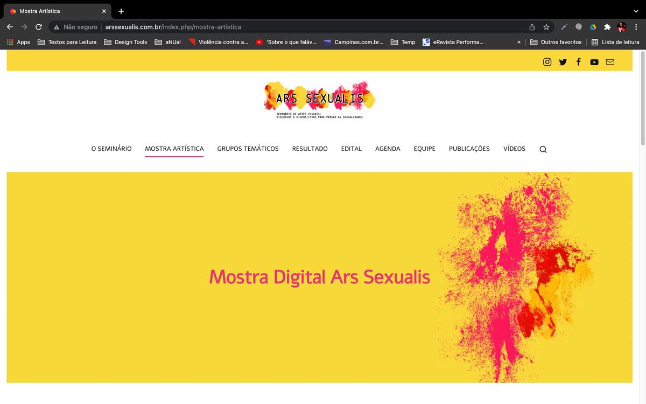646x404 pixels.
Task: Go to the O SEMINÁRIO menu item
Action: coord(111,149)
